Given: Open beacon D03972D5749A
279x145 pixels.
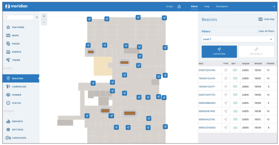Looking at the screenshot, I should click(207, 70).
